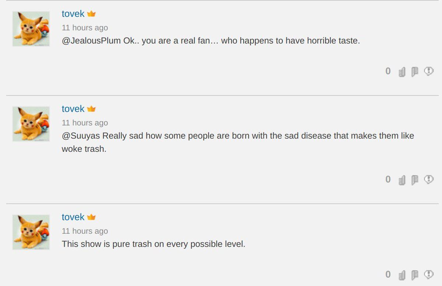Upvote the comment replying to @Suuyas

coord(402,180)
